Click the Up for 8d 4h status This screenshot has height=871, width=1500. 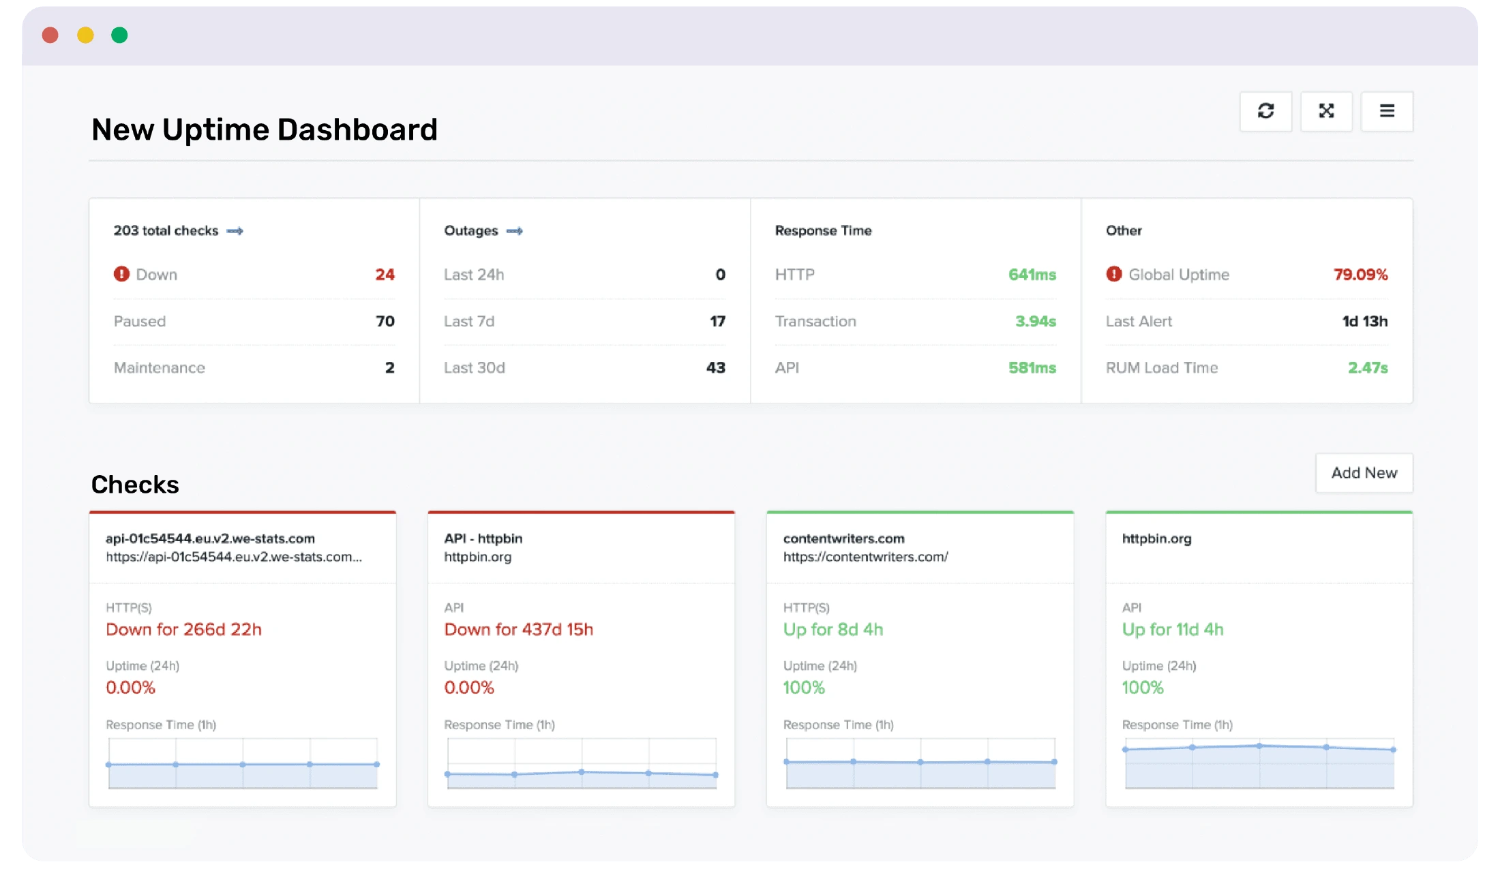click(833, 629)
